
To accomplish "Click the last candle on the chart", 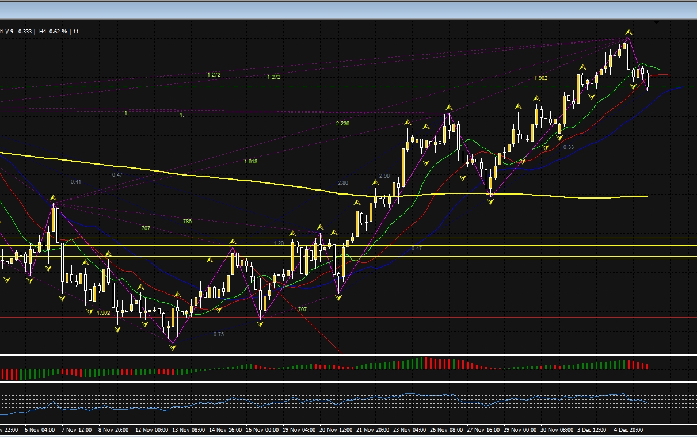I will click(648, 81).
